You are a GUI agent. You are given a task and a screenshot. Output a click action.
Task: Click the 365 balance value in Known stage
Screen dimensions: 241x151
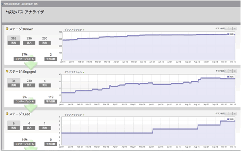click(x=14, y=39)
